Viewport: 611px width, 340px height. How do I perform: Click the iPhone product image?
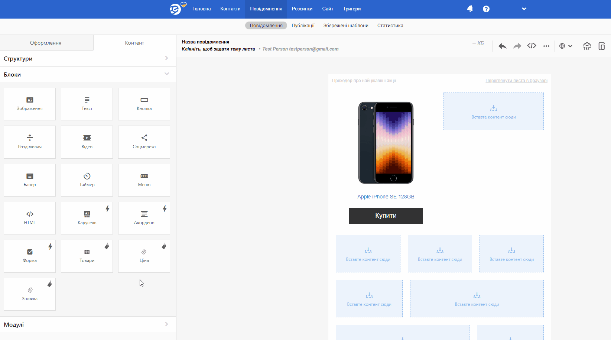tap(386, 143)
